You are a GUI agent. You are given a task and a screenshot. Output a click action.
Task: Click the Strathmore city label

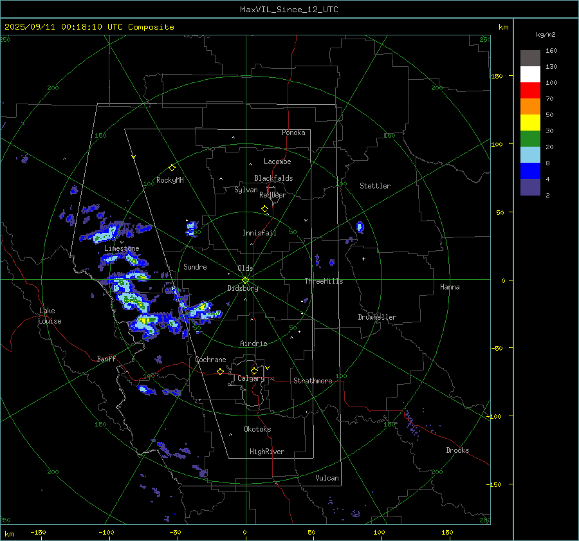tap(313, 381)
